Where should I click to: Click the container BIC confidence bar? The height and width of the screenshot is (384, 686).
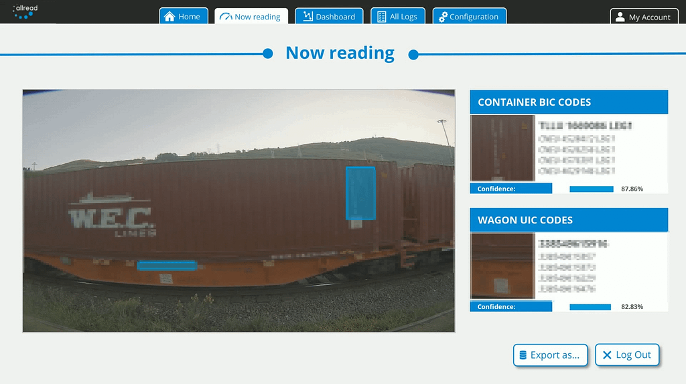[592, 189]
